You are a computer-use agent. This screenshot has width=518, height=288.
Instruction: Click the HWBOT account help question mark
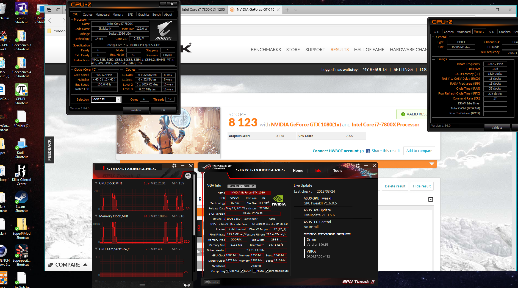pyautogui.click(x=362, y=151)
